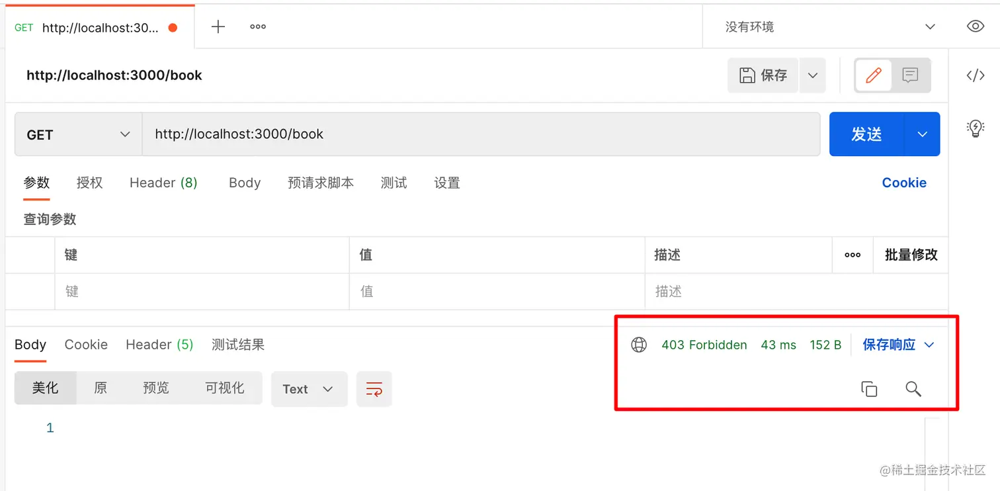Click 批量修改 bulk edit
This screenshot has height=491, width=1000.
(911, 255)
